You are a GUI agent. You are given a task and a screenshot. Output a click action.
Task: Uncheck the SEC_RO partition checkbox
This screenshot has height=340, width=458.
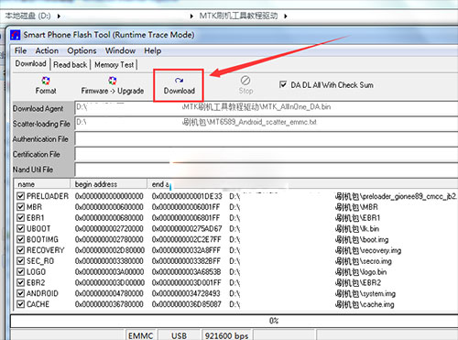20,261
